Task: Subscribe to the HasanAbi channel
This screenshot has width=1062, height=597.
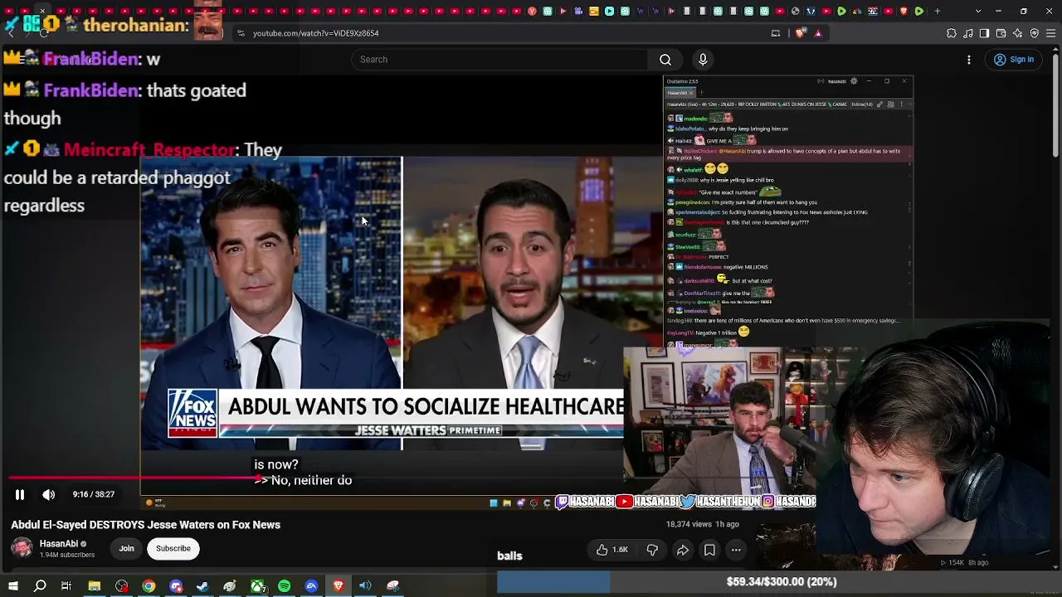Action: [x=173, y=548]
